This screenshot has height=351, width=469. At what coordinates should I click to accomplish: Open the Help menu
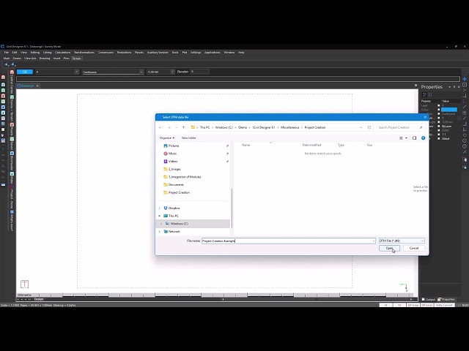pos(241,52)
